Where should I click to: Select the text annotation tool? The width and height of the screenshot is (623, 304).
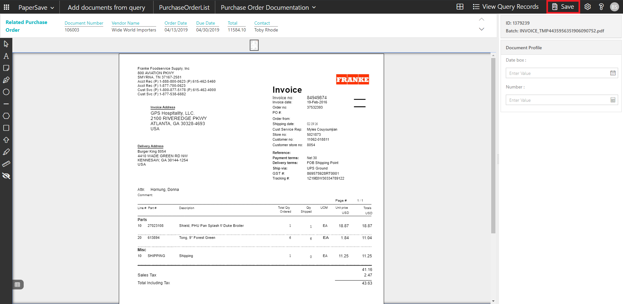[6, 56]
